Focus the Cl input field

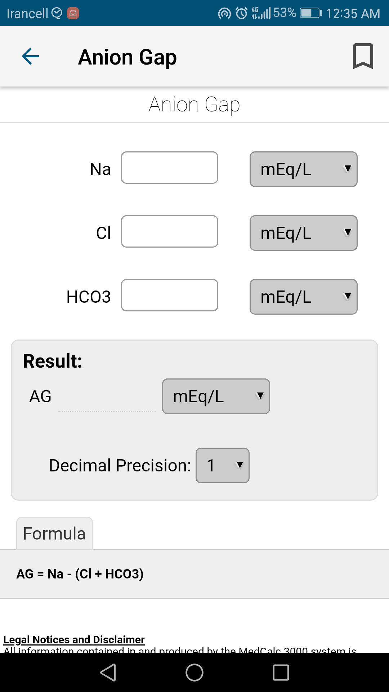point(170,231)
